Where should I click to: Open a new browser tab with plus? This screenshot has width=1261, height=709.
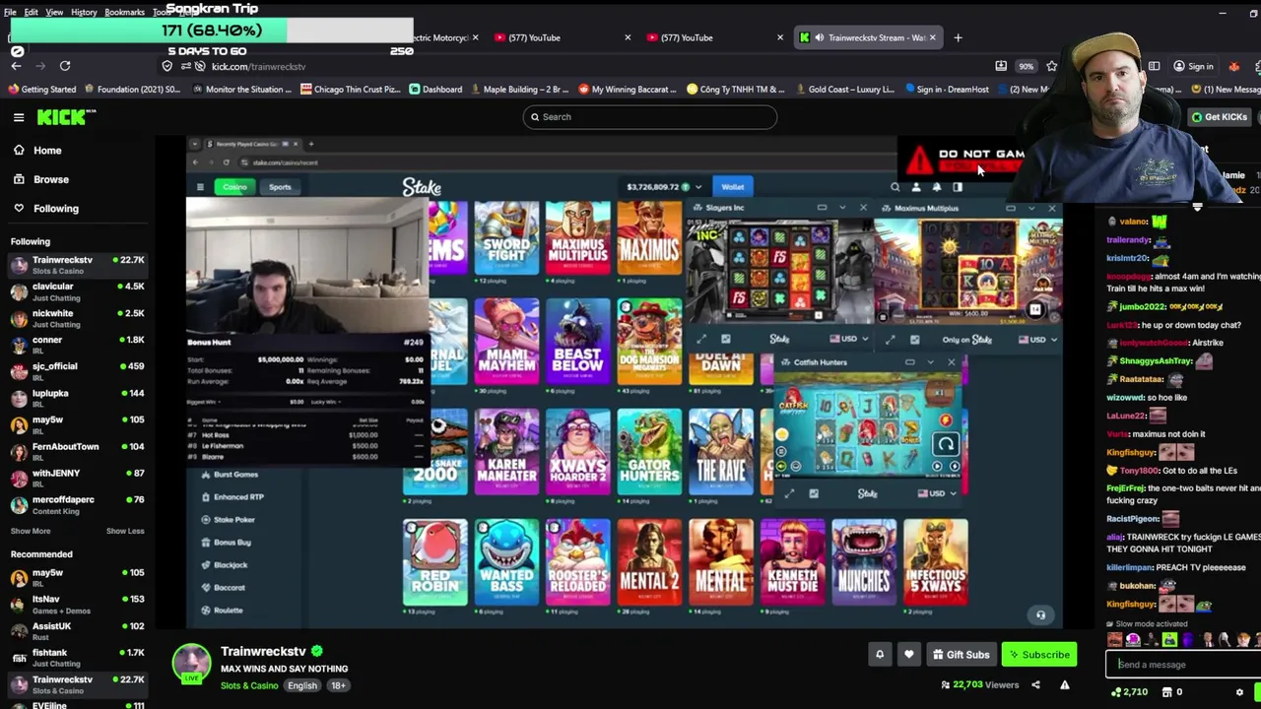click(x=958, y=37)
